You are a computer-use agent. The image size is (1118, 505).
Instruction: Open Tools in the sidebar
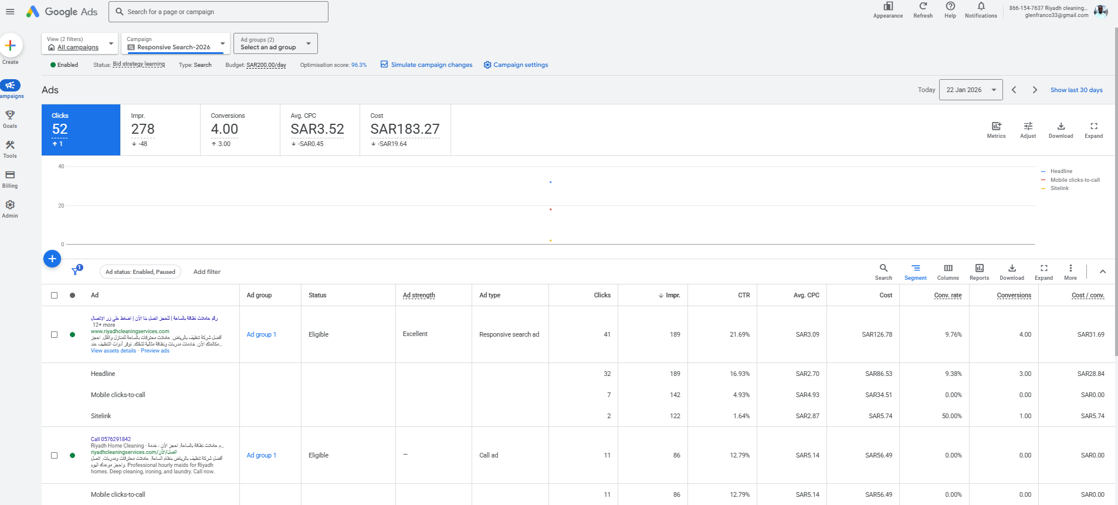[x=10, y=149]
